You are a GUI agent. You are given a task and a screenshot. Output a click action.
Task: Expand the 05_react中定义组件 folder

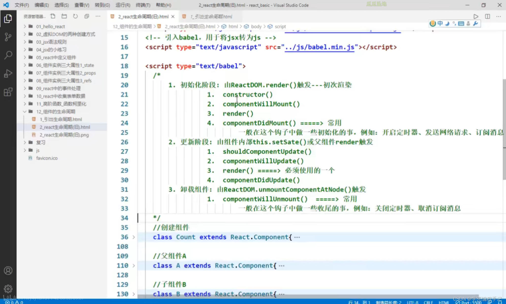25,57
